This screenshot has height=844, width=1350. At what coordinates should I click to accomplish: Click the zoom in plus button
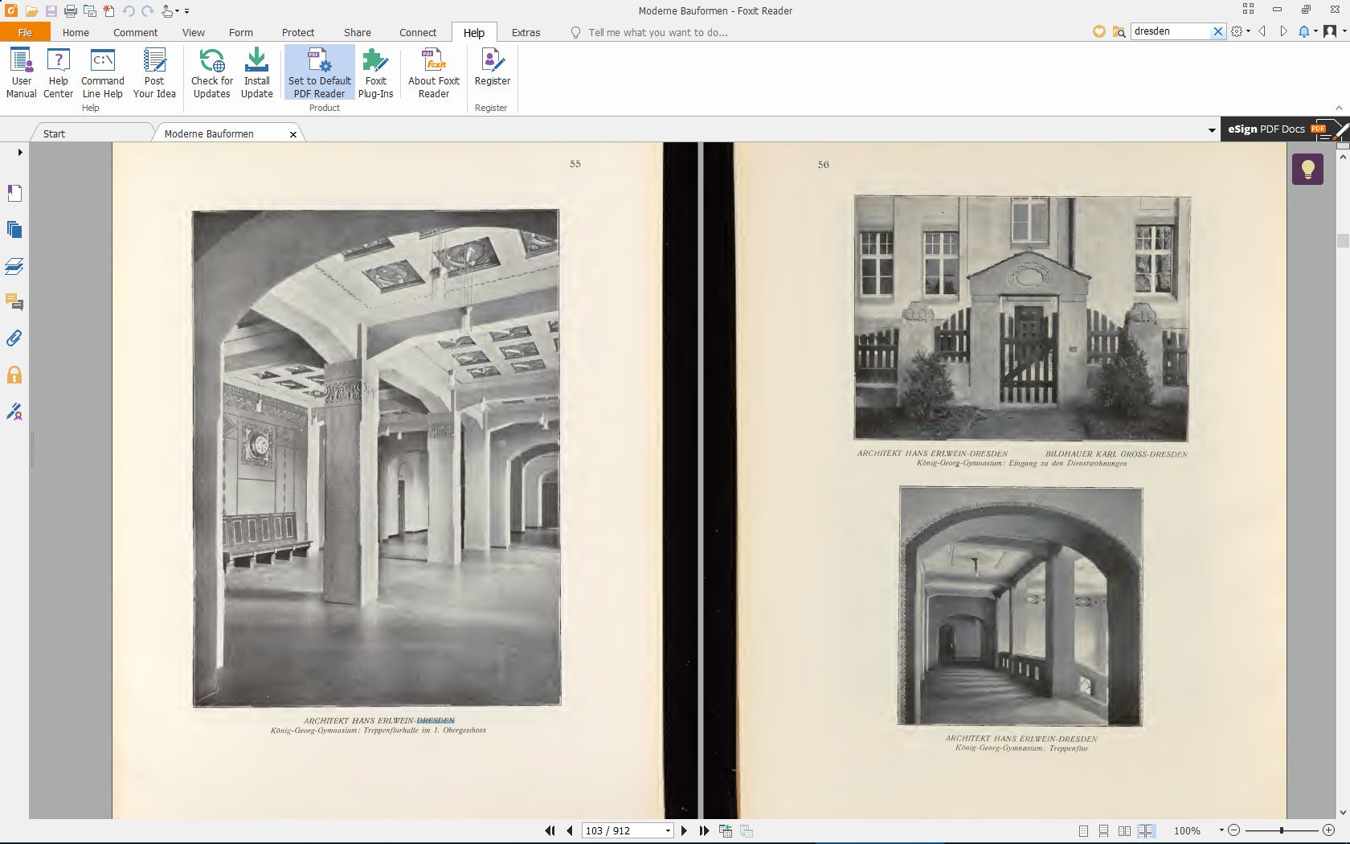[1328, 830]
